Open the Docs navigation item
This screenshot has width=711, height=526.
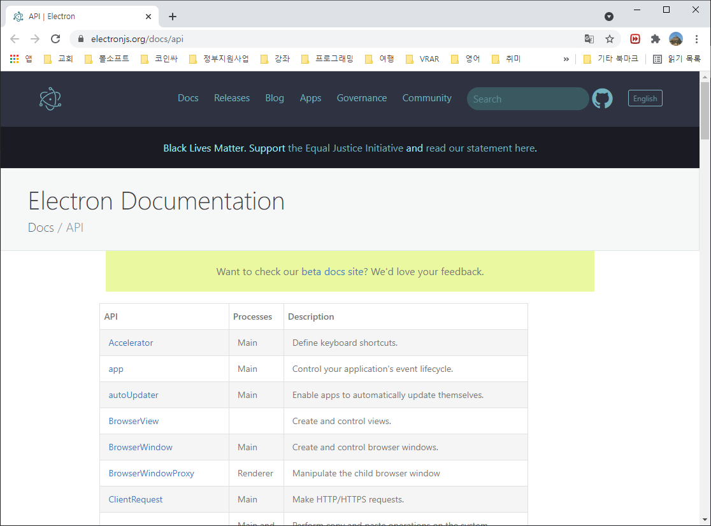pyautogui.click(x=188, y=98)
